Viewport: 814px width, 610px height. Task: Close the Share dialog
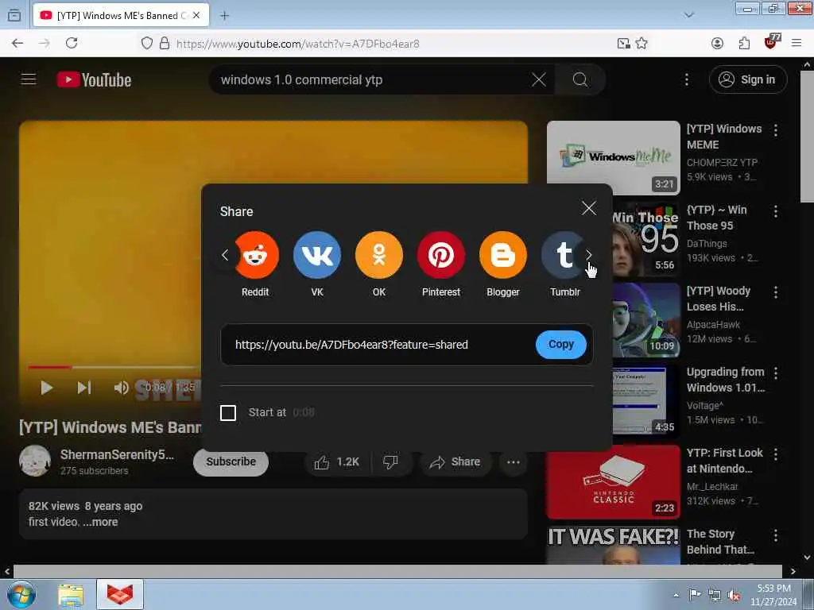point(589,209)
